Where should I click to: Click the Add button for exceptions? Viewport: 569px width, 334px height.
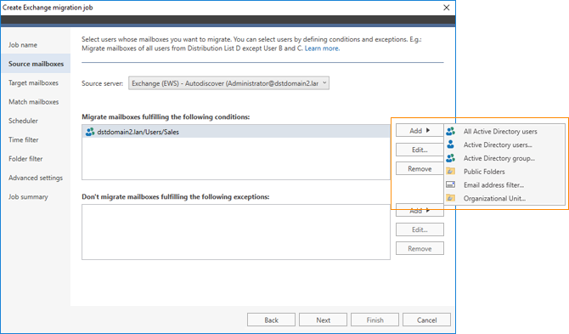point(420,211)
